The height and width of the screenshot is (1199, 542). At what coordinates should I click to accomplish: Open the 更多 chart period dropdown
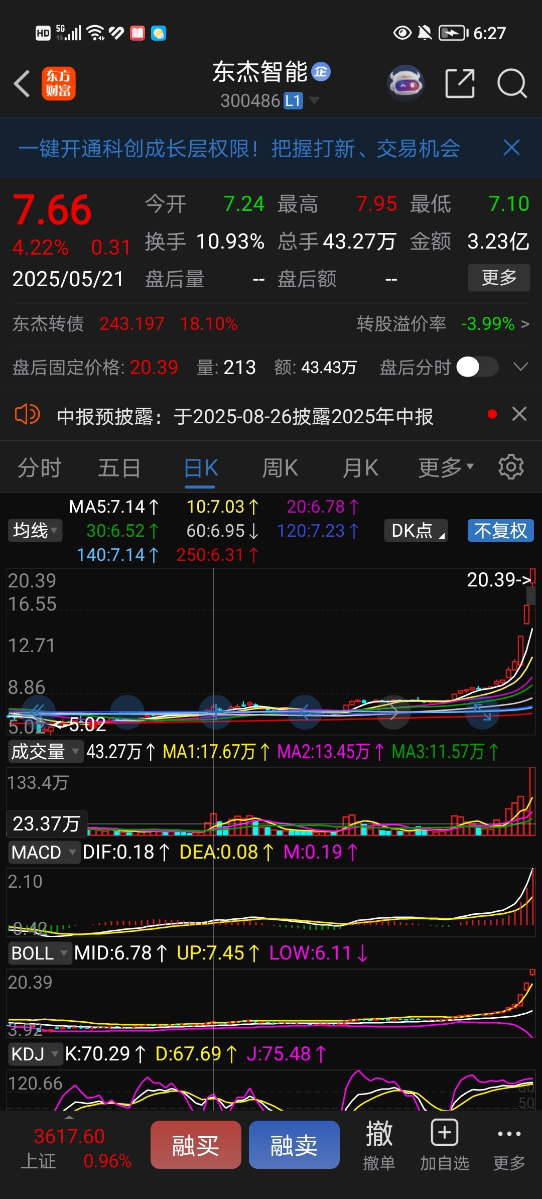[x=446, y=467]
